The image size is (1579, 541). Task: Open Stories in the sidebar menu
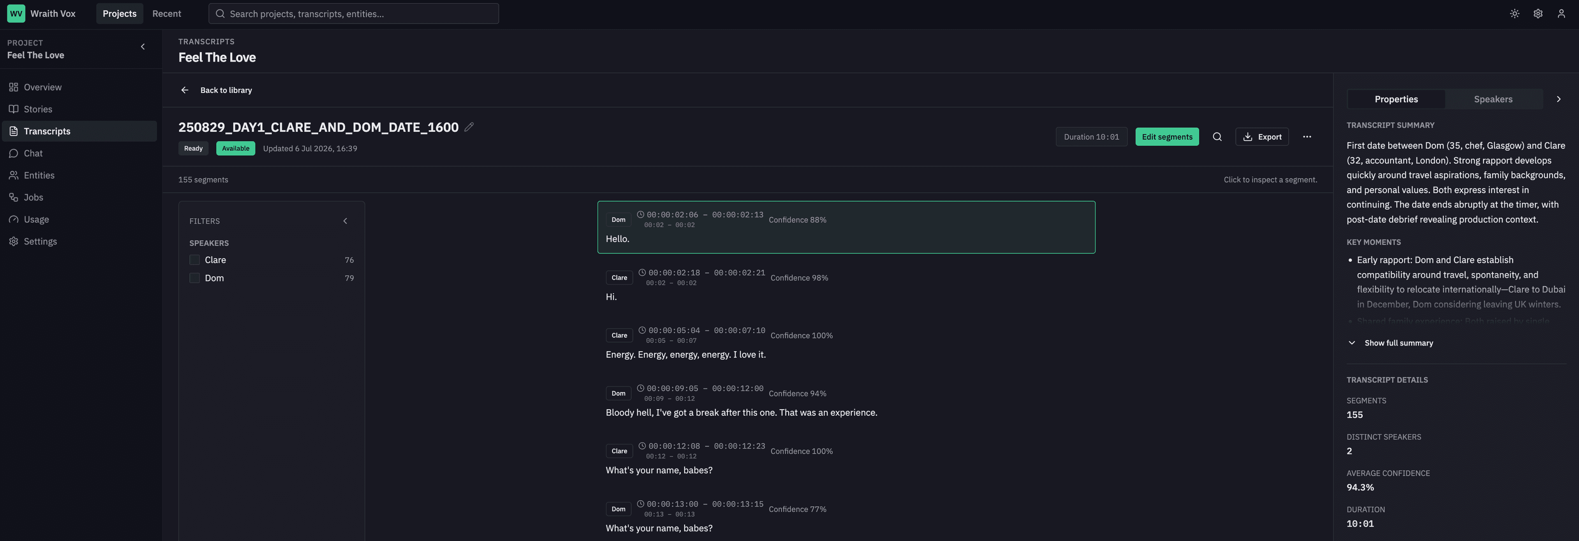point(80,109)
